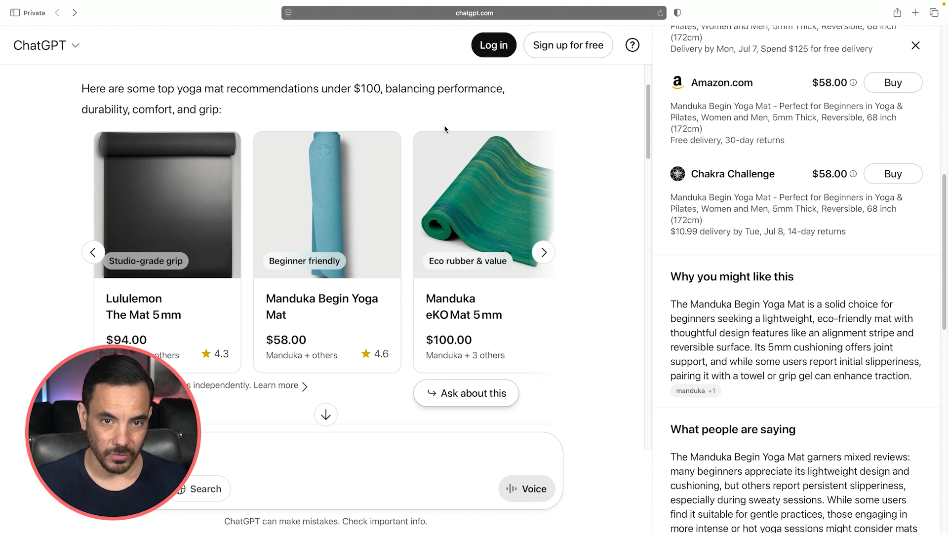Toggle the Safari sidebar icon
The width and height of the screenshot is (948, 533).
(15, 13)
